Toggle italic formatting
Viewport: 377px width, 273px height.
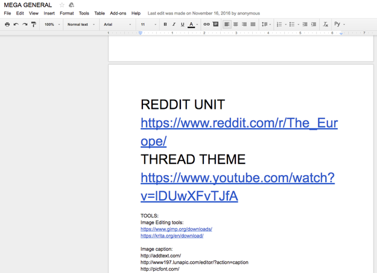click(x=174, y=25)
